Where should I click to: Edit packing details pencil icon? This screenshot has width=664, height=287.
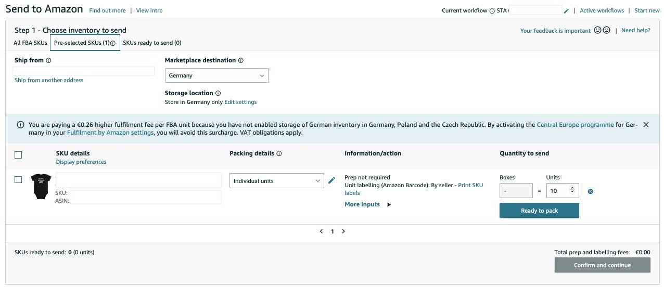(x=331, y=180)
